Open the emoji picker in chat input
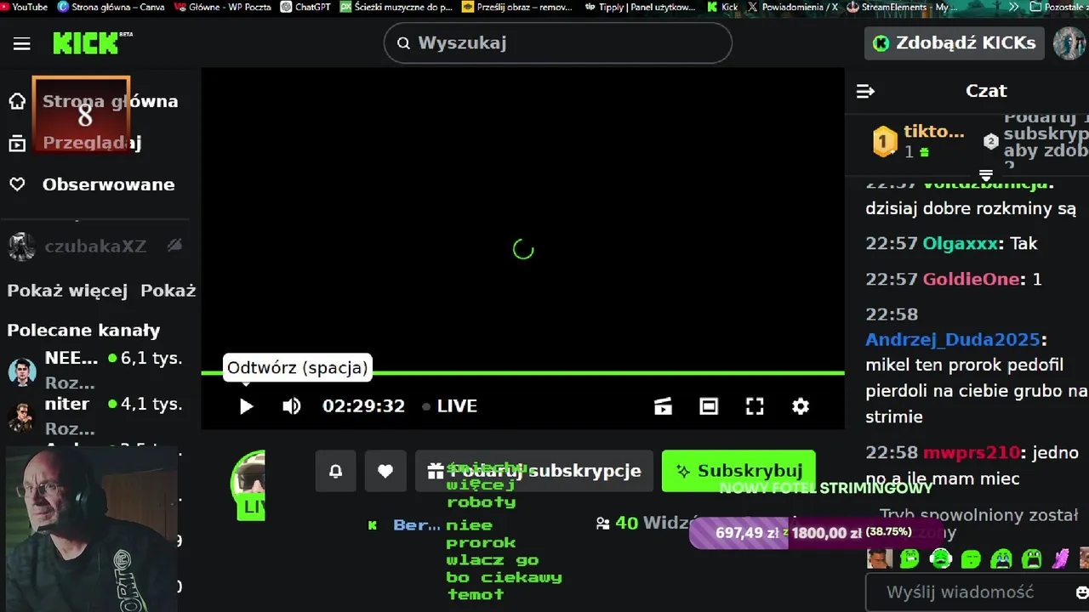This screenshot has width=1089, height=612. tap(1081, 592)
